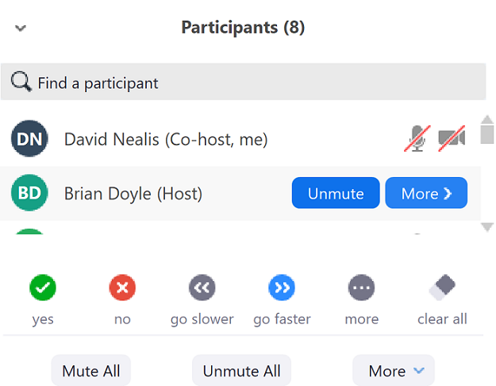Open the more reactions ellipsis icon
The height and width of the screenshot is (386, 496).
(x=362, y=288)
